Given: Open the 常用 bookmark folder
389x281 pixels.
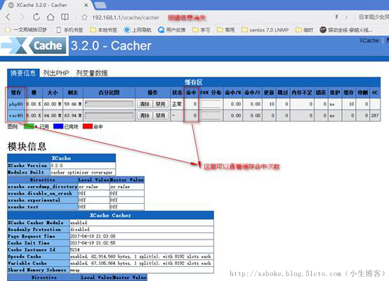Looking at the screenshot, I should click(226, 30).
